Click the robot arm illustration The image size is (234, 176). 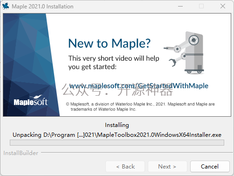pyautogui.click(x=184, y=53)
